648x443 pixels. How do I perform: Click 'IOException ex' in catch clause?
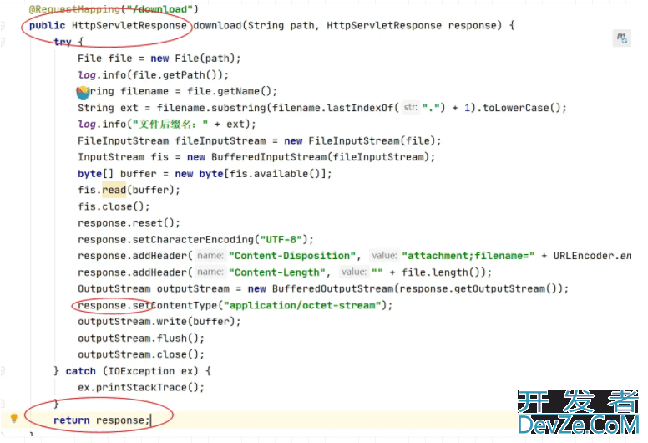point(150,371)
